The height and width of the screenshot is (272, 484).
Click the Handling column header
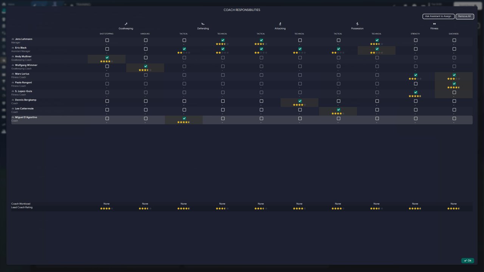pos(145,34)
